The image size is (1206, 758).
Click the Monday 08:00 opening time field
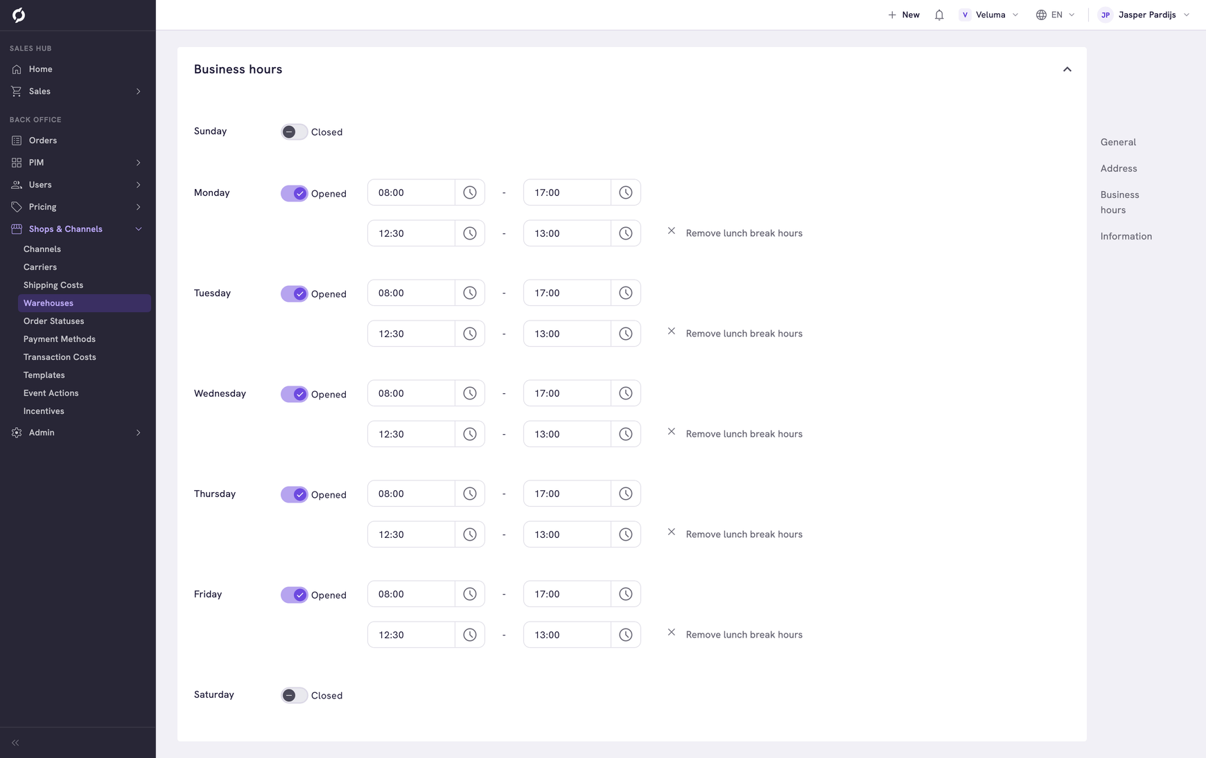[411, 192]
